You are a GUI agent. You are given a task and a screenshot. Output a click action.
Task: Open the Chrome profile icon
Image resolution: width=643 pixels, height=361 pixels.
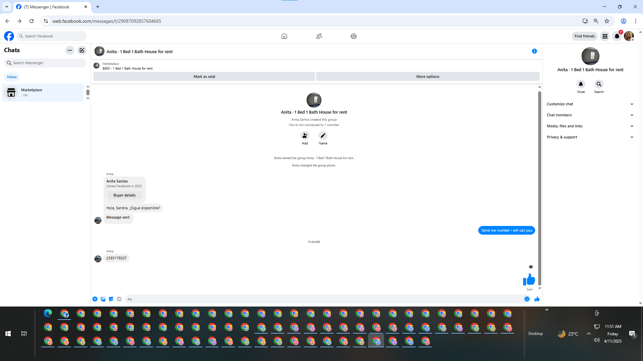tap(624, 21)
